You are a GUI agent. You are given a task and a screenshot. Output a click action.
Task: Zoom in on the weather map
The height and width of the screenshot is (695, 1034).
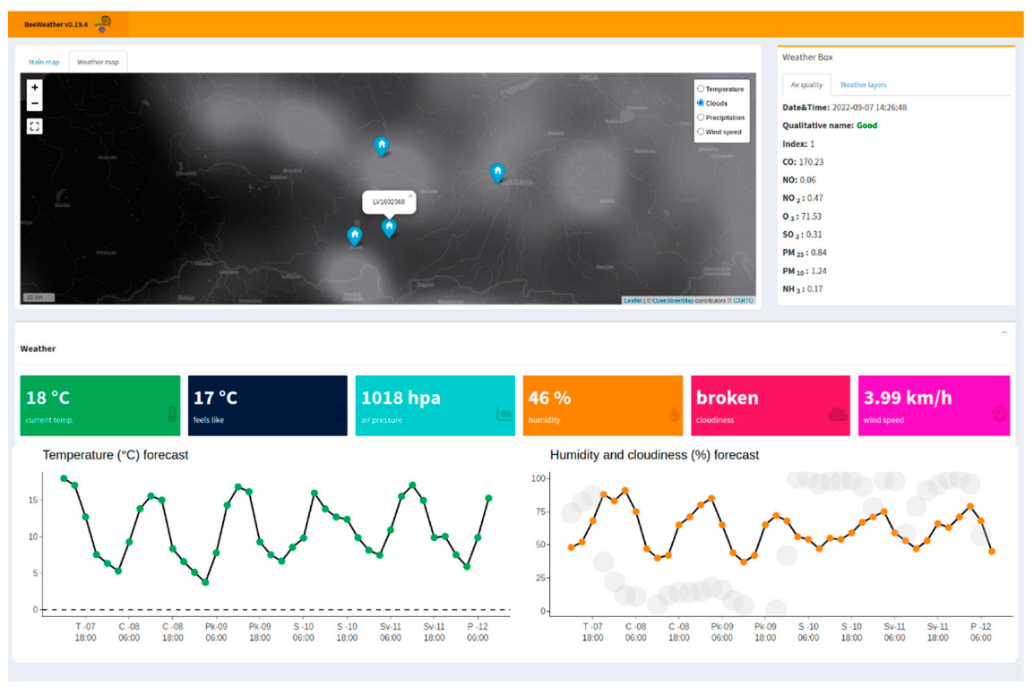[34, 88]
